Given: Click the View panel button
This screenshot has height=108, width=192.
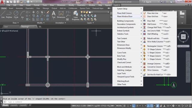Looking at the screenshot, I should click(x=182, y=14).
